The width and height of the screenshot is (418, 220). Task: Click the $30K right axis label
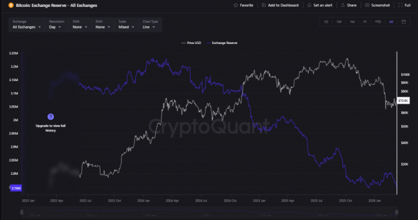click(405, 164)
